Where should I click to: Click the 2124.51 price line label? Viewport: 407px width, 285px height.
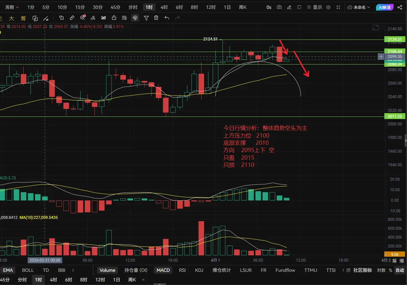coord(395,39)
